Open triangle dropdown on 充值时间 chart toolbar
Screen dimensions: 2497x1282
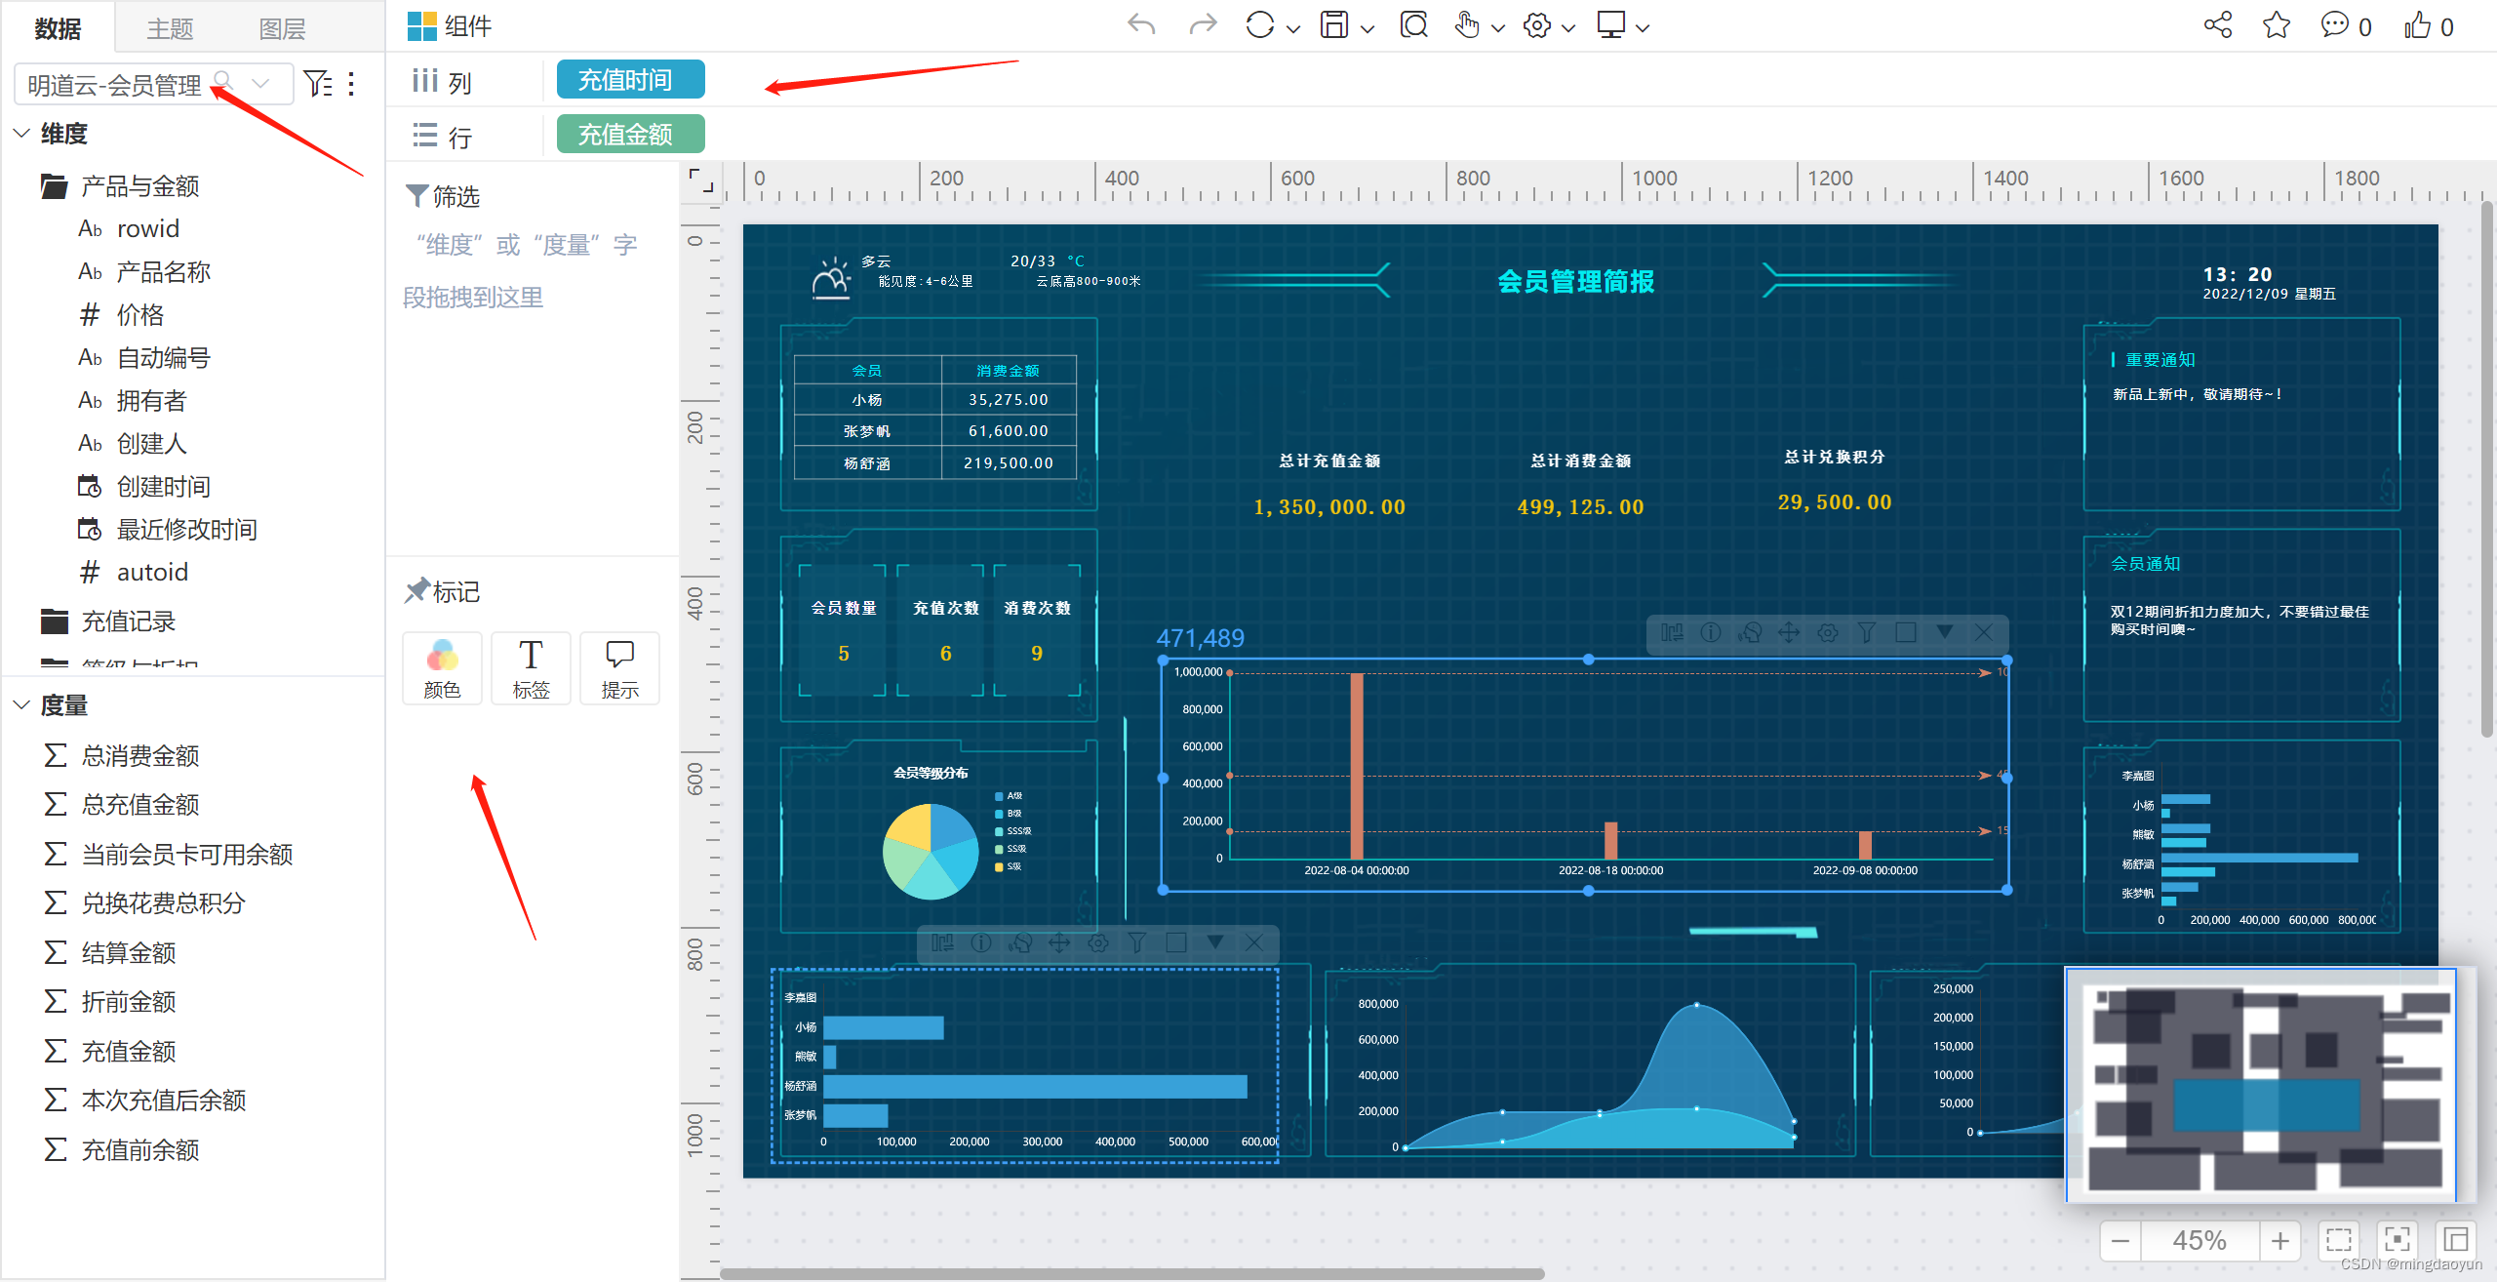pos(1945,632)
